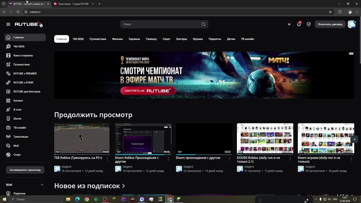This screenshot has width=361, height=203.
Task: Reload the page in browser
Action: click(x=18, y=12)
